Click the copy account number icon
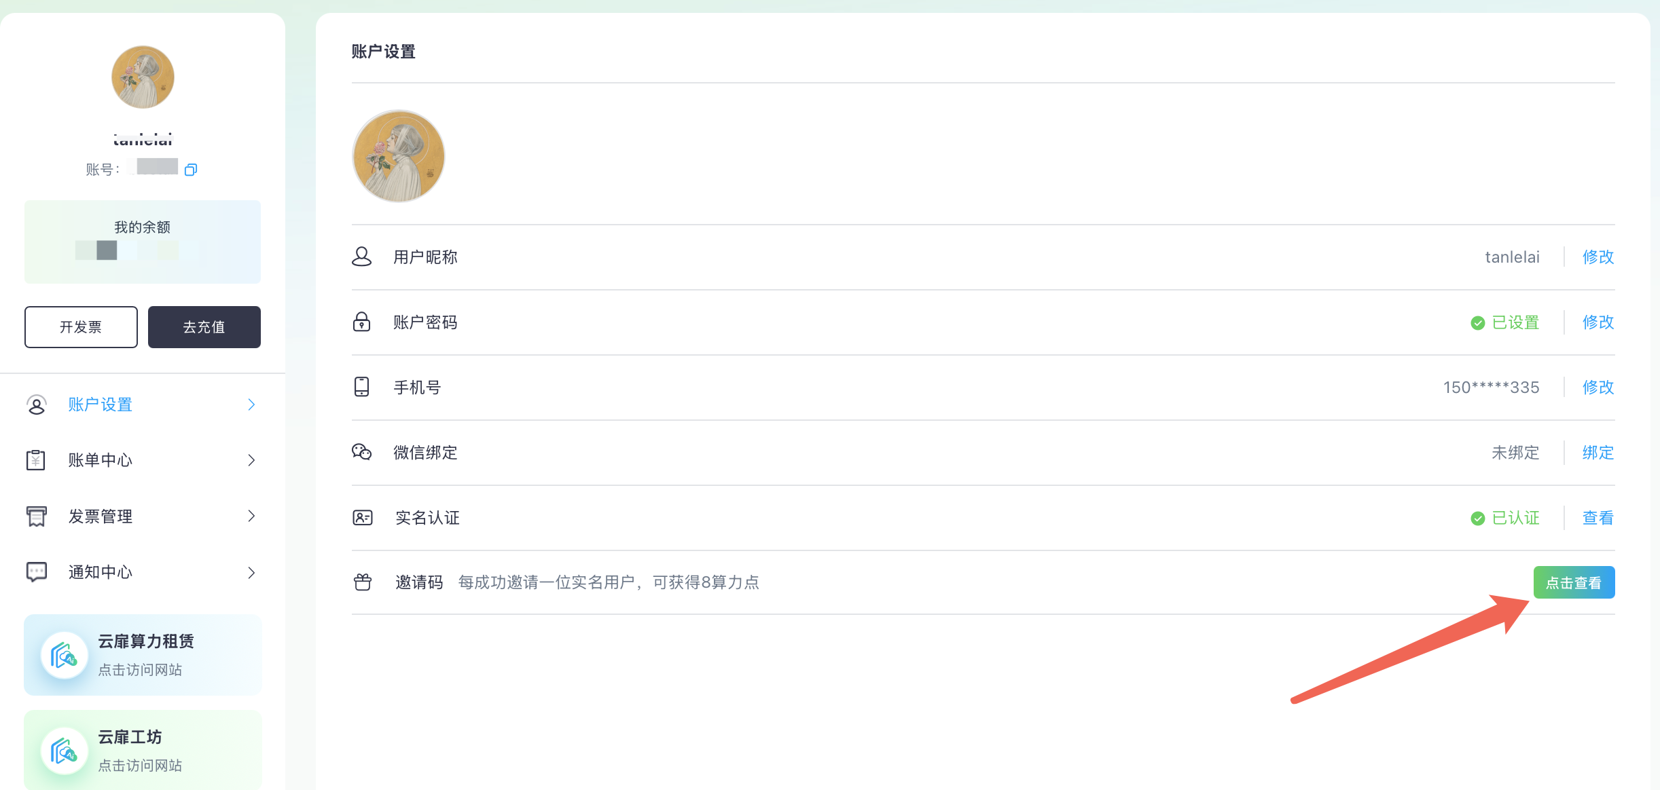 pyautogui.click(x=191, y=170)
